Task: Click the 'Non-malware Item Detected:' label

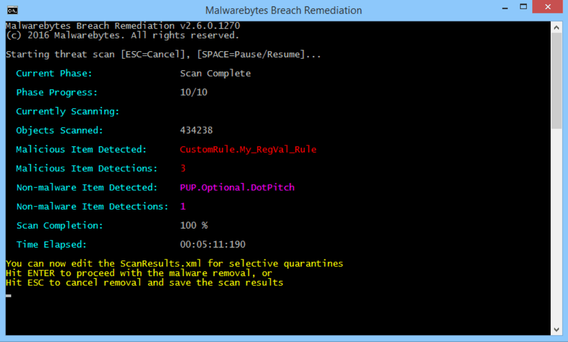Action: click(87, 187)
